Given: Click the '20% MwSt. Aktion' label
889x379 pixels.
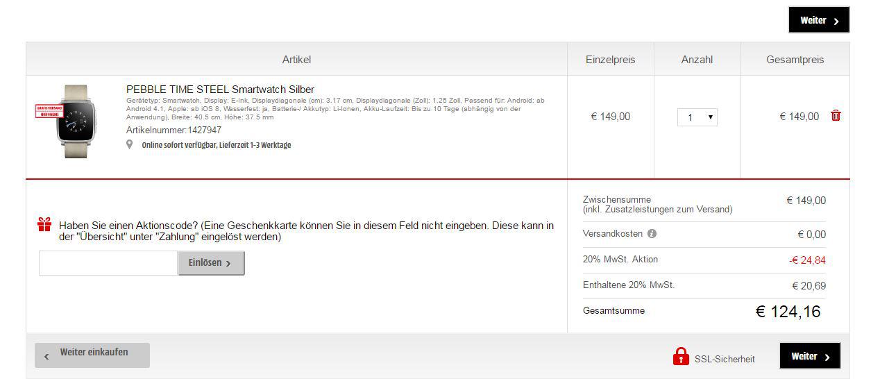Looking at the screenshot, I should 620,259.
